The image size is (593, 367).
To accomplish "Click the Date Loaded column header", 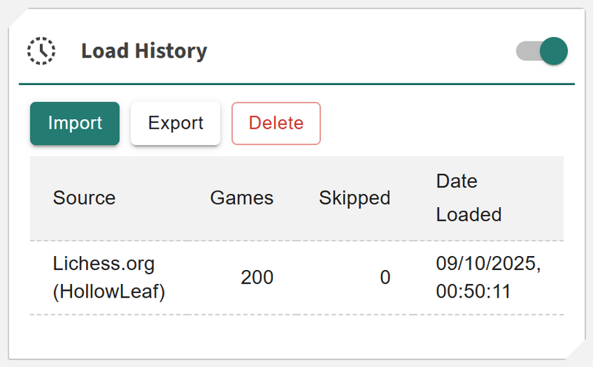I will point(468,198).
